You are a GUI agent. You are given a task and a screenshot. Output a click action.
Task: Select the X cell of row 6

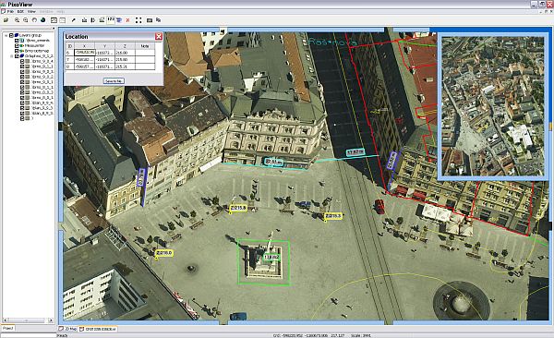pos(84,53)
